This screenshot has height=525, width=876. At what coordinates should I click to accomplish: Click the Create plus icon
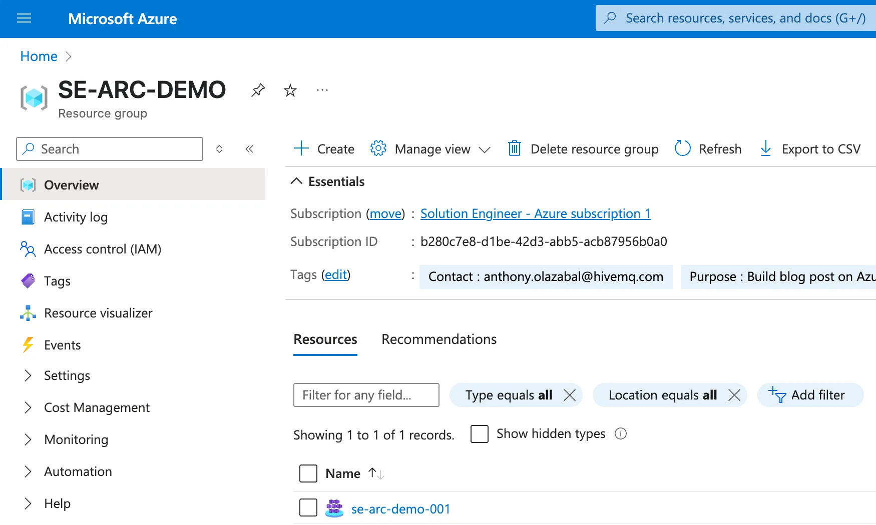(x=301, y=148)
